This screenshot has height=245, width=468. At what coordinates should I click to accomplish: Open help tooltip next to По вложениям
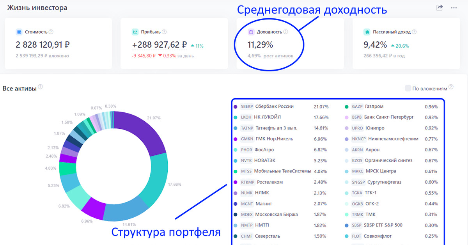click(451, 87)
